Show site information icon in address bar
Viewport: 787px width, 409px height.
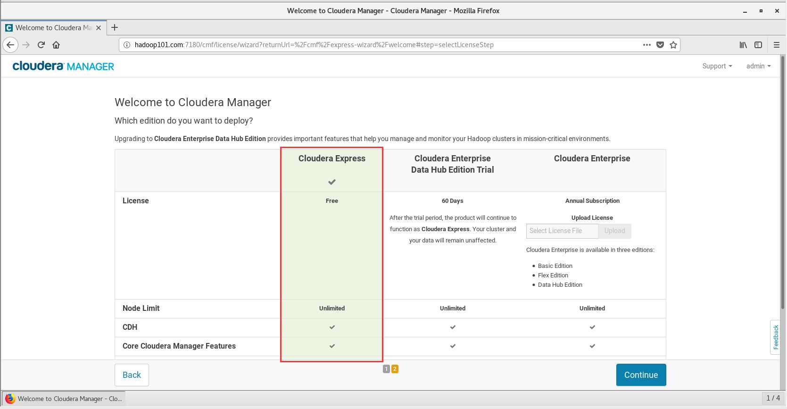126,45
